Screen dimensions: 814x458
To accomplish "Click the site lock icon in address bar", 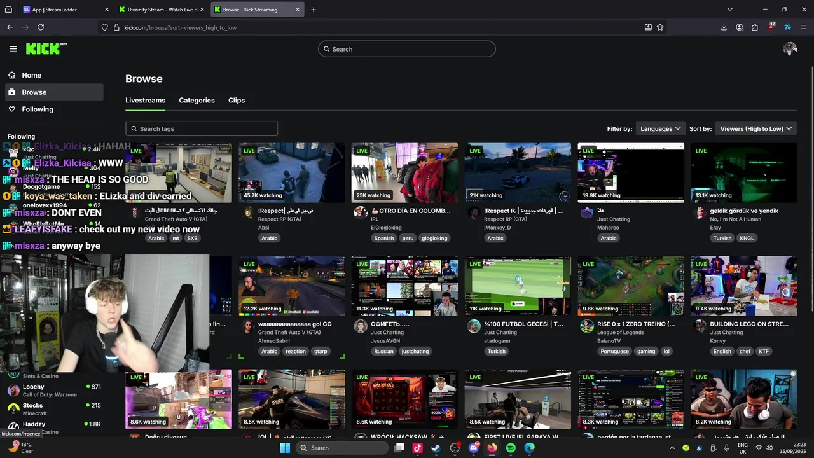I will pyautogui.click(x=116, y=27).
